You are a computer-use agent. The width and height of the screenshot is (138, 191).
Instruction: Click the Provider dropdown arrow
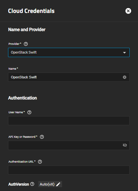124,53
